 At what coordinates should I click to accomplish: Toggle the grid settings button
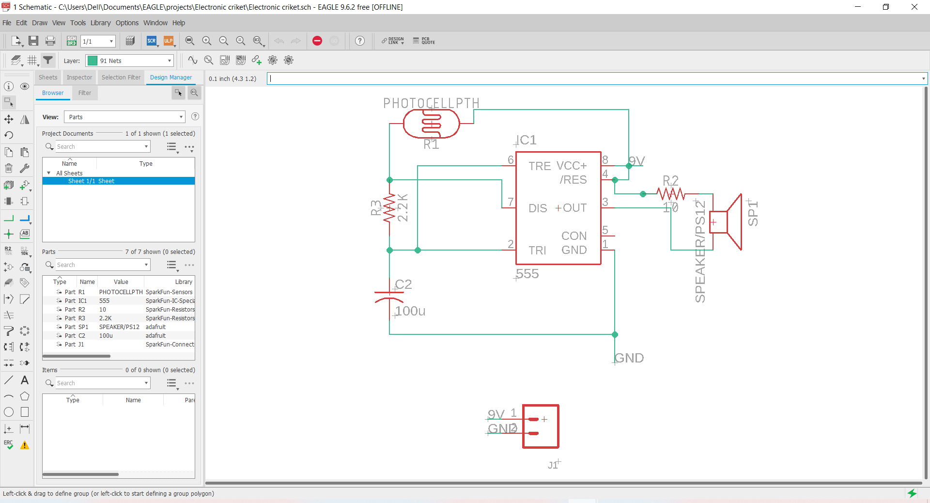pos(32,60)
